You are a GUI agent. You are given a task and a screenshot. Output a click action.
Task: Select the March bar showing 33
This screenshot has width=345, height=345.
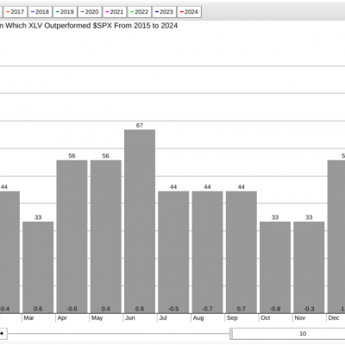[38, 267]
